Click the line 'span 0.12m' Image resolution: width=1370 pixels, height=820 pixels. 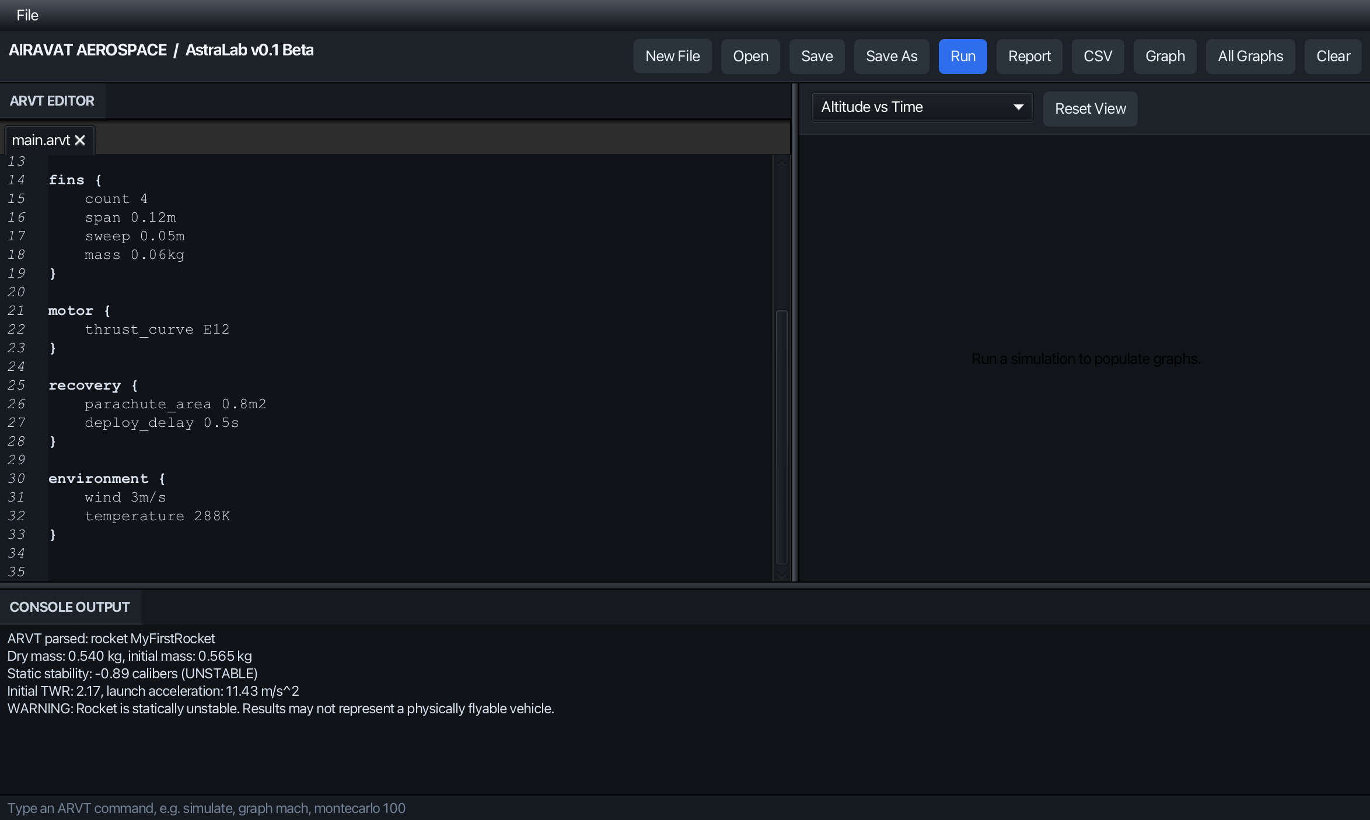point(130,218)
